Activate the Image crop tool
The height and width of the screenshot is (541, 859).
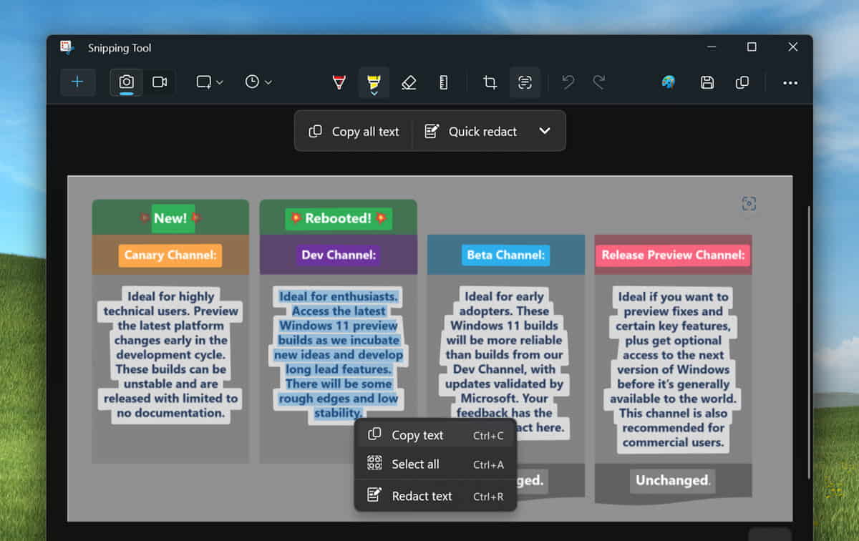pyautogui.click(x=490, y=83)
